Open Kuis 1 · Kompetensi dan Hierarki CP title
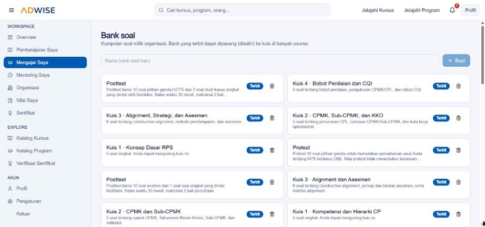The image size is (485, 227). click(x=337, y=212)
